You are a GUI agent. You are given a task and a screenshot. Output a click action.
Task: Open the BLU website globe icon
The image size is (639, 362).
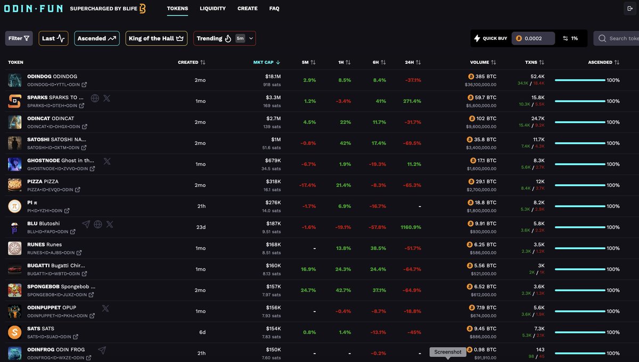point(98,224)
